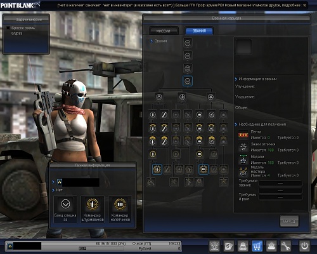317x254 pixels.
Task: Switch to the МИССИИ tab
Action: point(164,31)
